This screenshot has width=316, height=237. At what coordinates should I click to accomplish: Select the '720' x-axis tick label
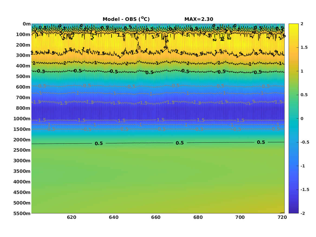click(x=282, y=217)
